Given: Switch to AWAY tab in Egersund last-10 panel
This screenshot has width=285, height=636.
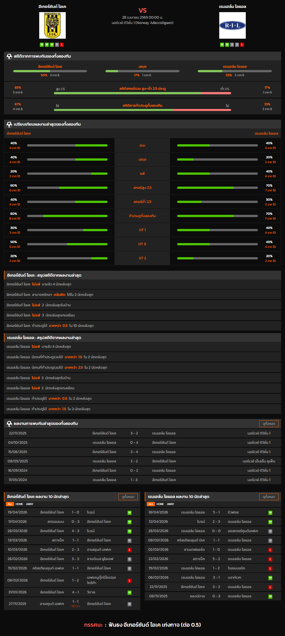Looking at the screenshot, I should click(30, 504).
